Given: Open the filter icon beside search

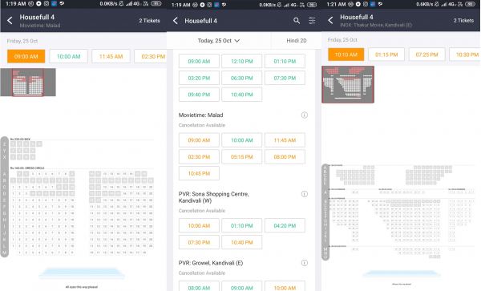Looking at the screenshot, I should 312,21.
